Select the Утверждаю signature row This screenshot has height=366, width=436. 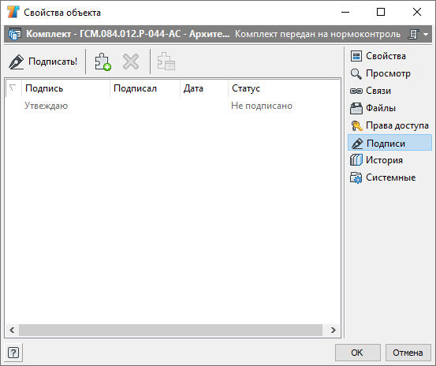point(173,106)
